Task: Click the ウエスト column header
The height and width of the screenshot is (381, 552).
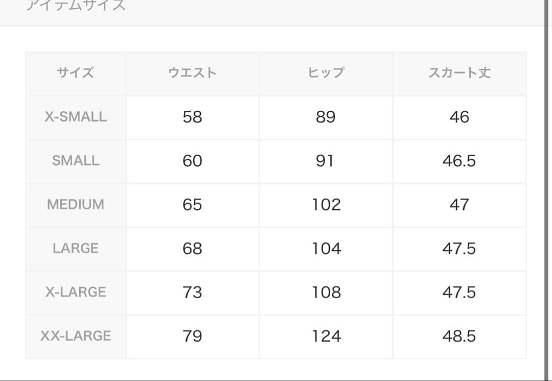Action: click(192, 73)
